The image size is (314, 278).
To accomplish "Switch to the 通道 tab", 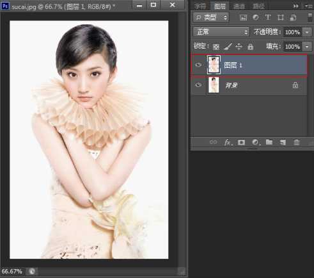I will [x=239, y=6].
